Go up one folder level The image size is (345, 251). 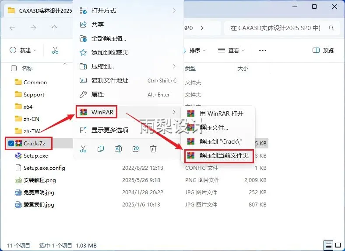click(x=54, y=28)
